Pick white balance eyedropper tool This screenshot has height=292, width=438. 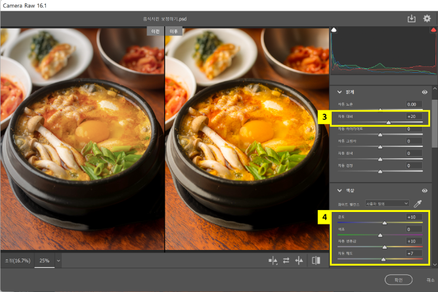point(418,204)
